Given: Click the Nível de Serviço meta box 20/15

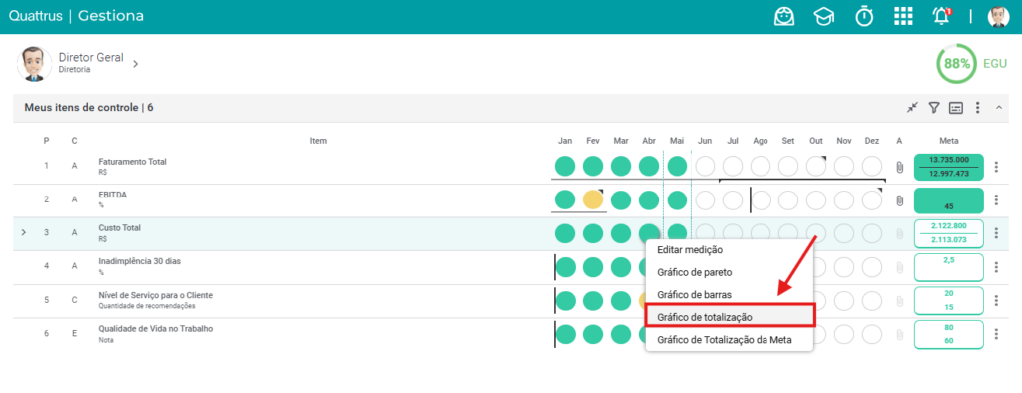Looking at the screenshot, I should 949,300.
